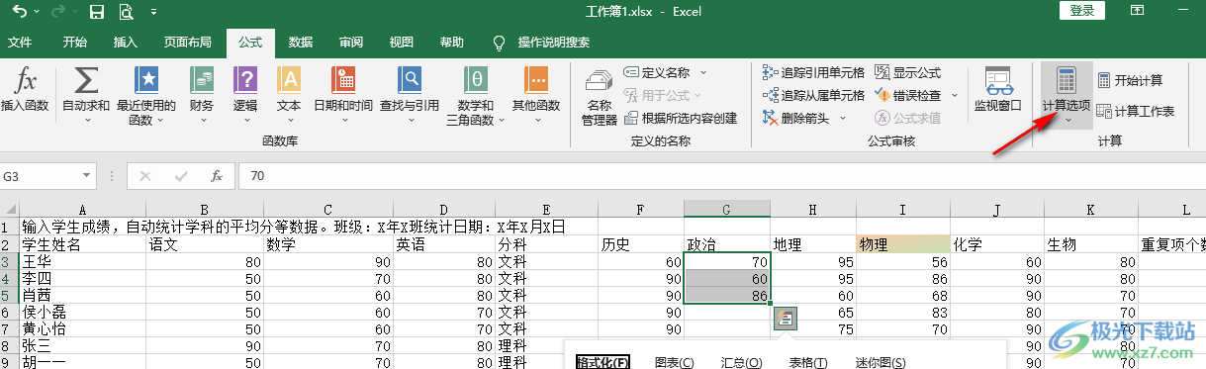This screenshot has width=1206, height=369.
Task: Click the 错误检查 button
Action: 908,95
